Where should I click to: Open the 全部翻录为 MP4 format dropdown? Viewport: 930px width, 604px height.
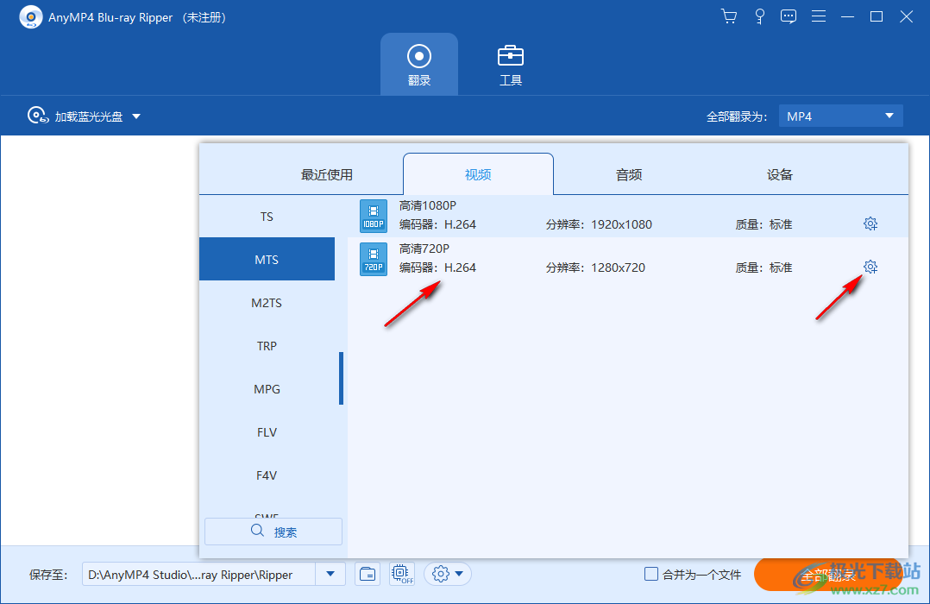click(840, 116)
